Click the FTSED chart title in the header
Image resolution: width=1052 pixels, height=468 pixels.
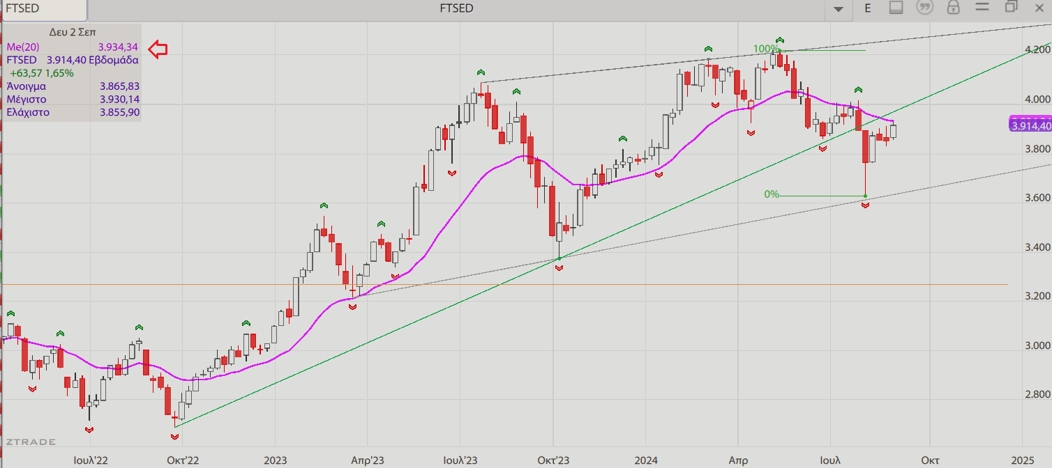pyautogui.click(x=456, y=8)
